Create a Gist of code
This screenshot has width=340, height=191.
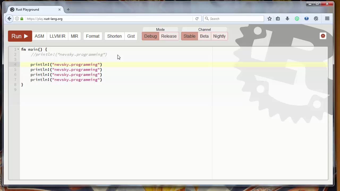tap(131, 36)
